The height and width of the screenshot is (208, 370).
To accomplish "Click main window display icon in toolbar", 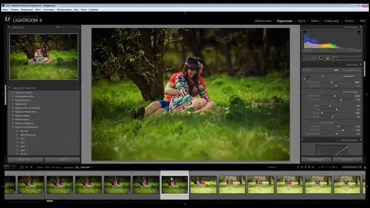I will [x=6, y=167].
